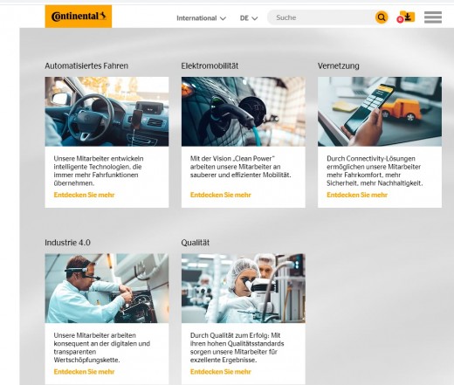Click into the Suche search field

[x=323, y=17]
